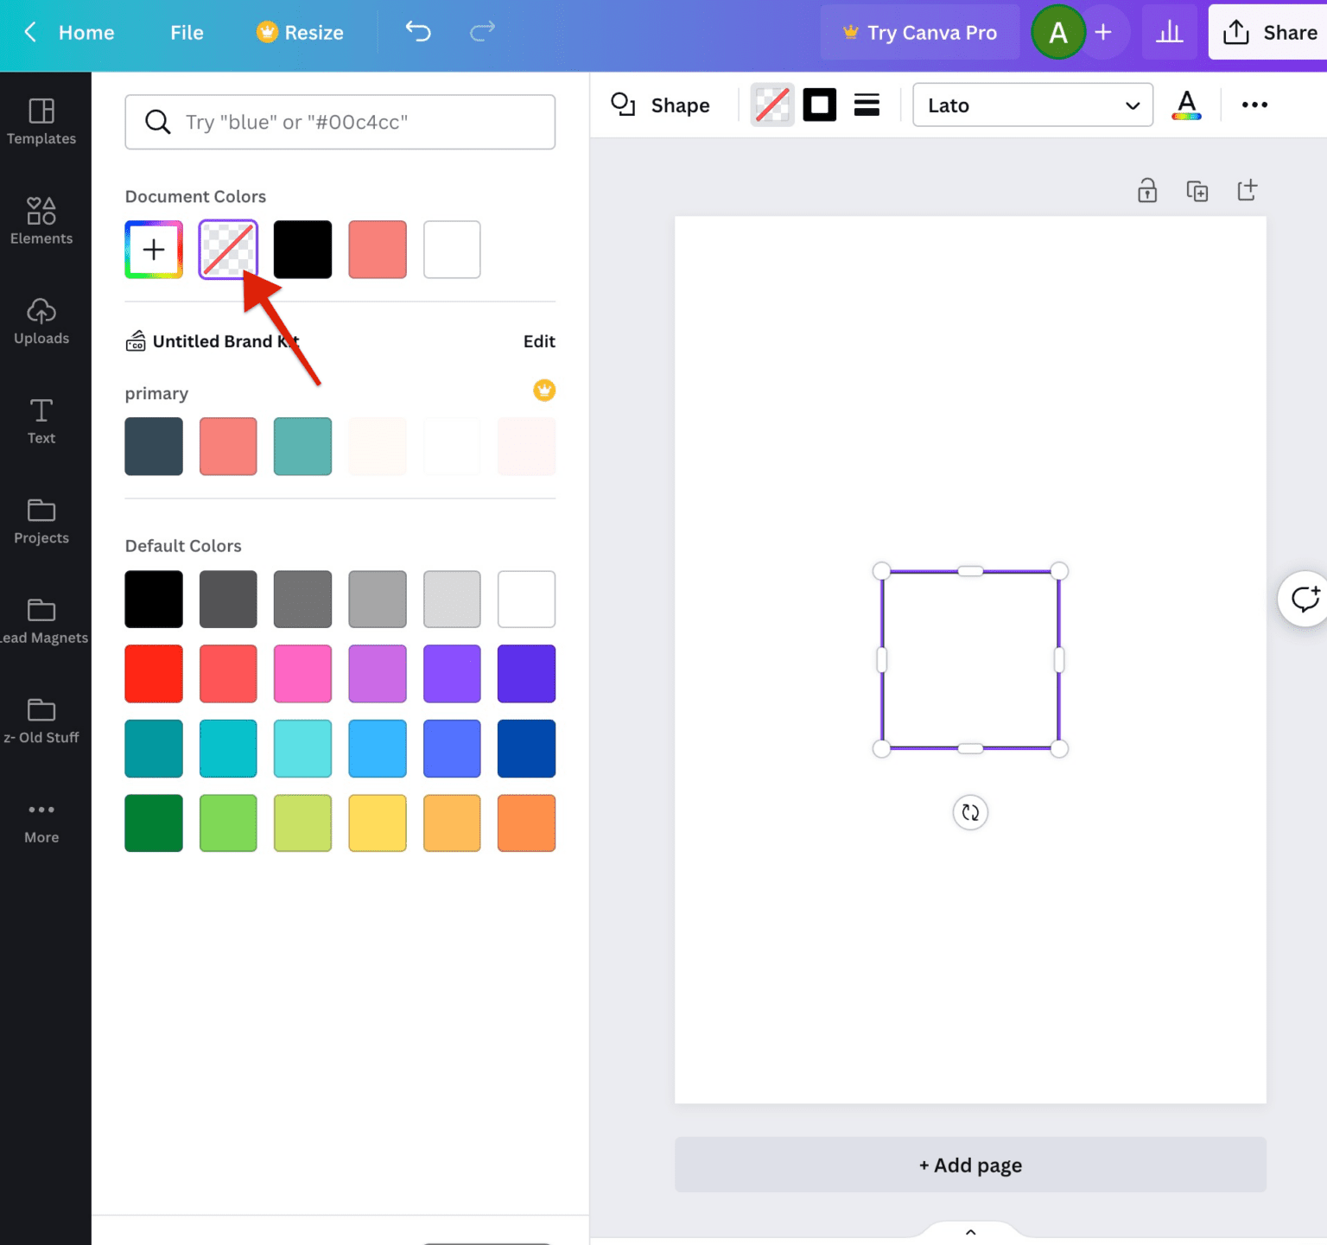This screenshot has width=1327, height=1245.
Task: Select the coral Document Color swatch
Action: coord(378,249)
